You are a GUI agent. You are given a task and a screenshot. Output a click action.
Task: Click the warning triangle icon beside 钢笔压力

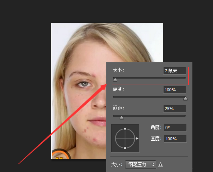[x=161, y=165]
